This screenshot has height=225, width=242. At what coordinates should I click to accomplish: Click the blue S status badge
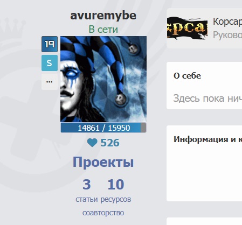point(50,63)
